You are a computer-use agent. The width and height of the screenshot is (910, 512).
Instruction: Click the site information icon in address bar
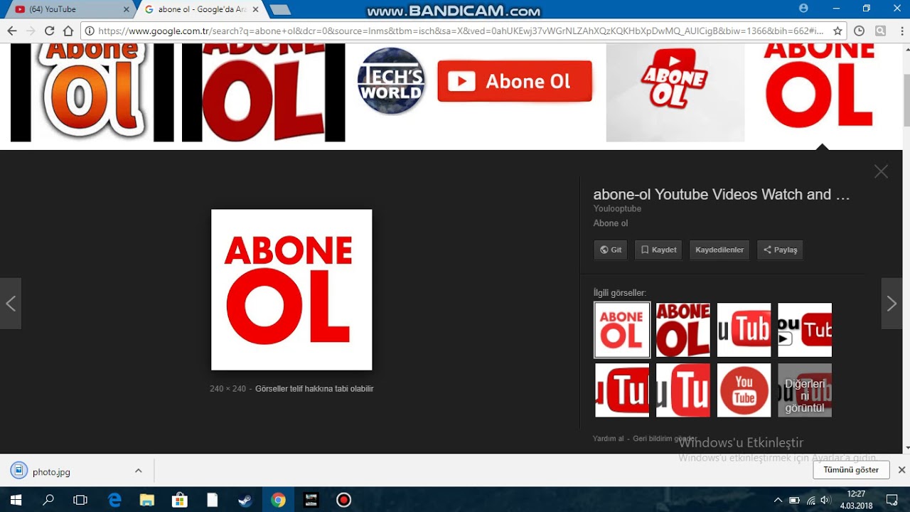[90, 31]
